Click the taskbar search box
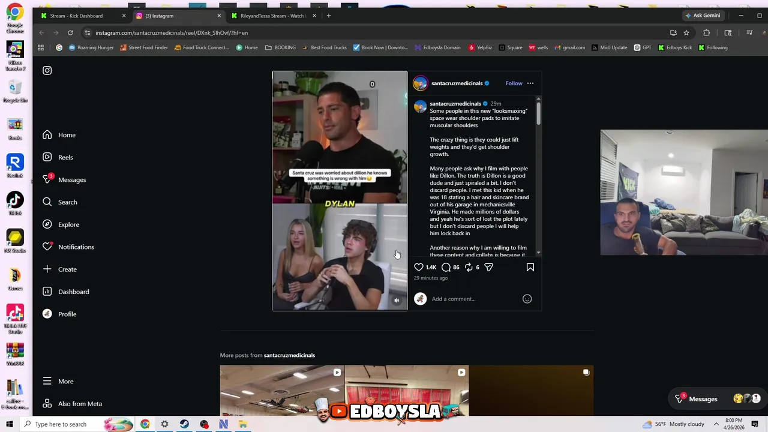768x432 pixels. point(78,424)
